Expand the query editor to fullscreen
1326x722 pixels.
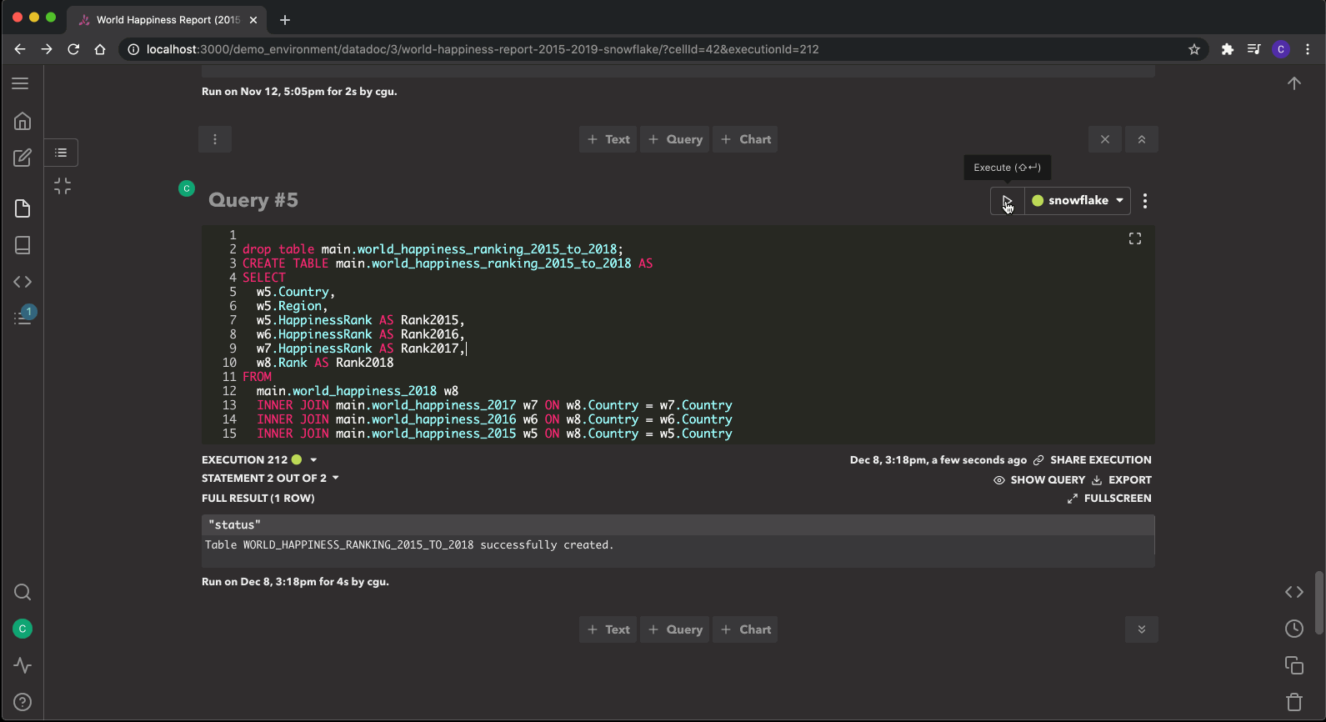(x=1134, y=239)
